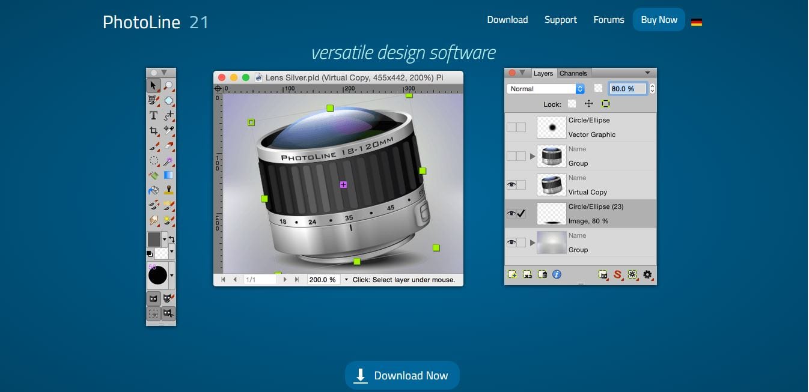Viewport: 809px width, 392px height.
Task: Open the Normal blend mode dropdown
Action: 546,89
